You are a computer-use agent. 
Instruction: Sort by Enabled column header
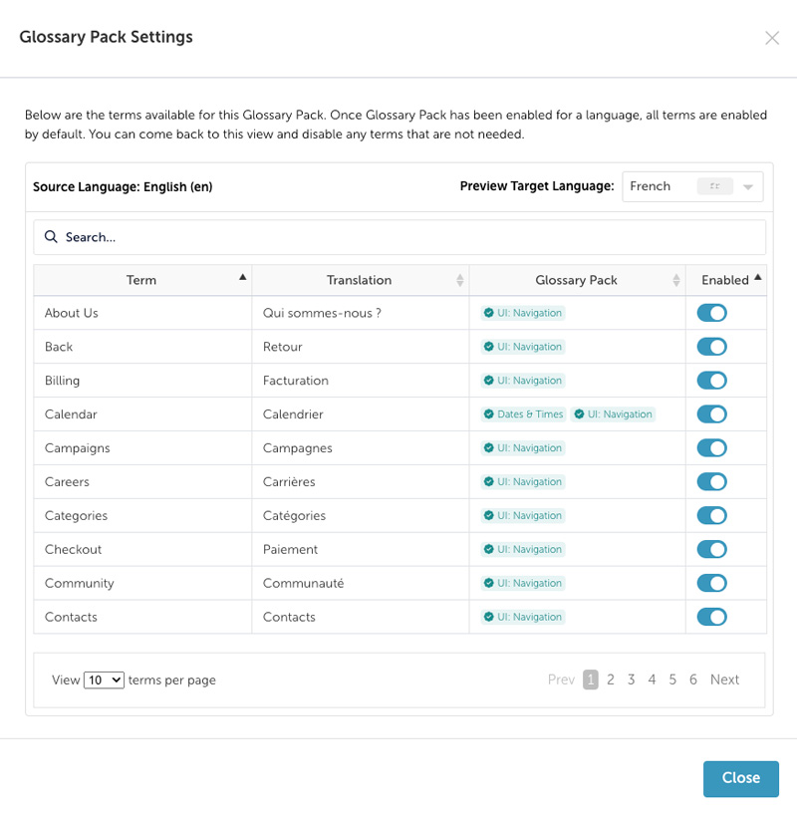point(726,280)
